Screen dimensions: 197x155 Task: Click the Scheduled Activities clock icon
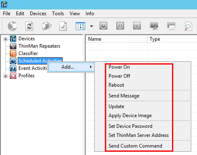click(13, 61)
